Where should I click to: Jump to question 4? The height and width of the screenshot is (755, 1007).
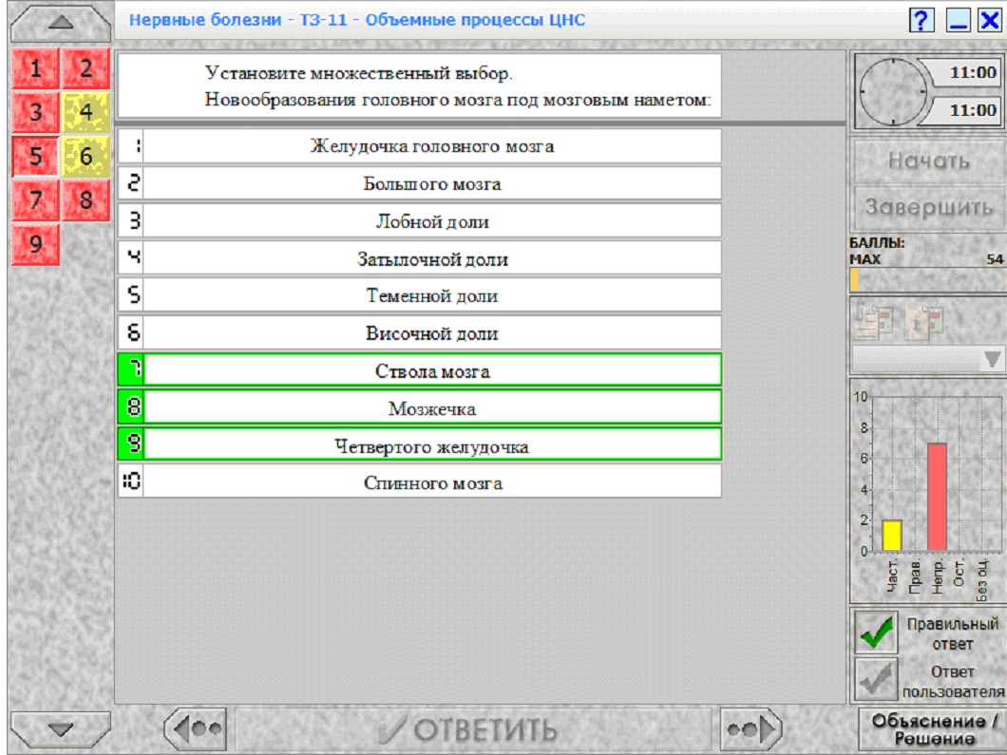pos(86,112)
